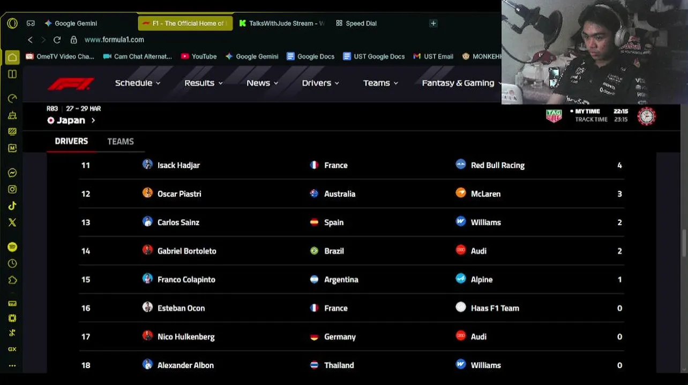Expand the Fantasy & Gaming dropdown
Viewport: 688px width, 385px height.
pyautogui.click(x=462, y=83)
